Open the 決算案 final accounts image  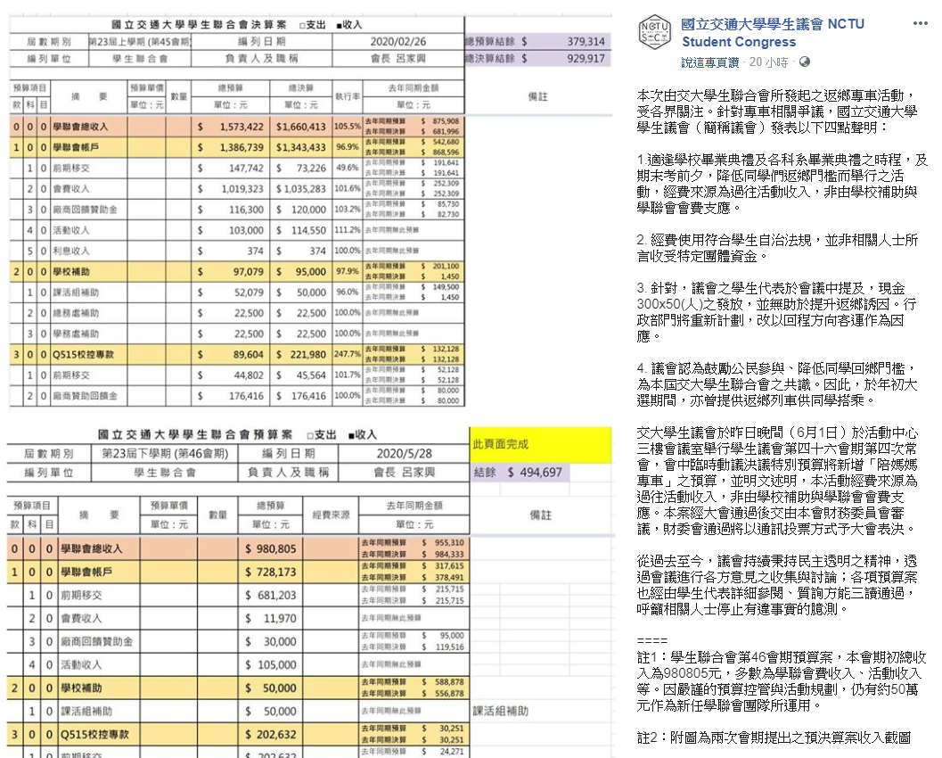click(x=311, y=211)
